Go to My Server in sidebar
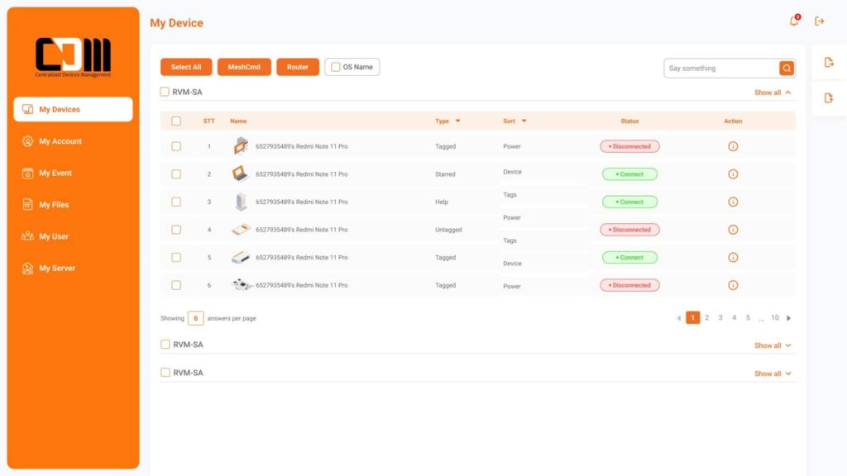847x476 pixels. [57, 269]
